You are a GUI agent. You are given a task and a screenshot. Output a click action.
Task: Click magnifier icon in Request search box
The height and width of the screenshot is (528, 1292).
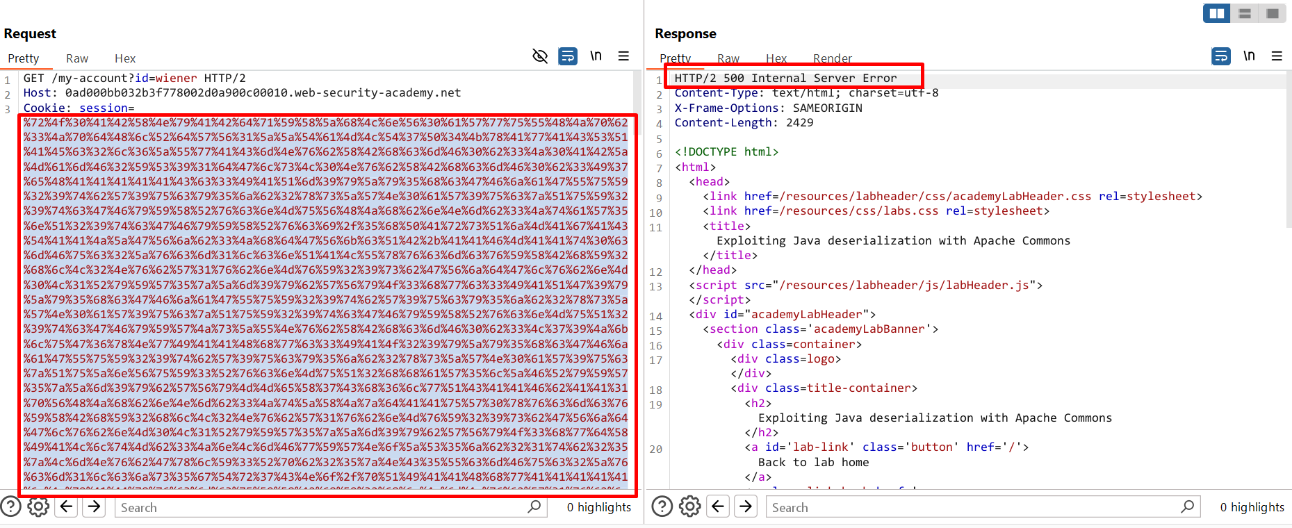[x=534, y=506]
